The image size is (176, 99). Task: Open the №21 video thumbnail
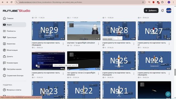pos(119,90)
